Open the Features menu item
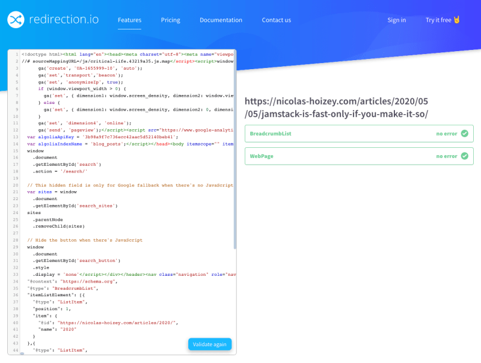Image resolution: width=481 pixels, height=363 pixels. (x=129, y=20)
